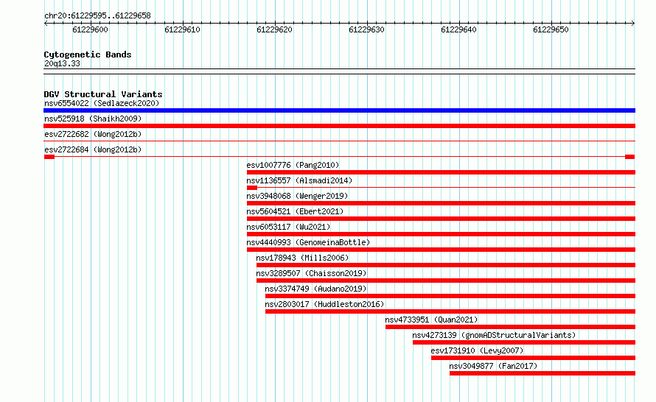Click ruler position label 61229610
This screenshot has width=656, height=402.
(182, 29)
